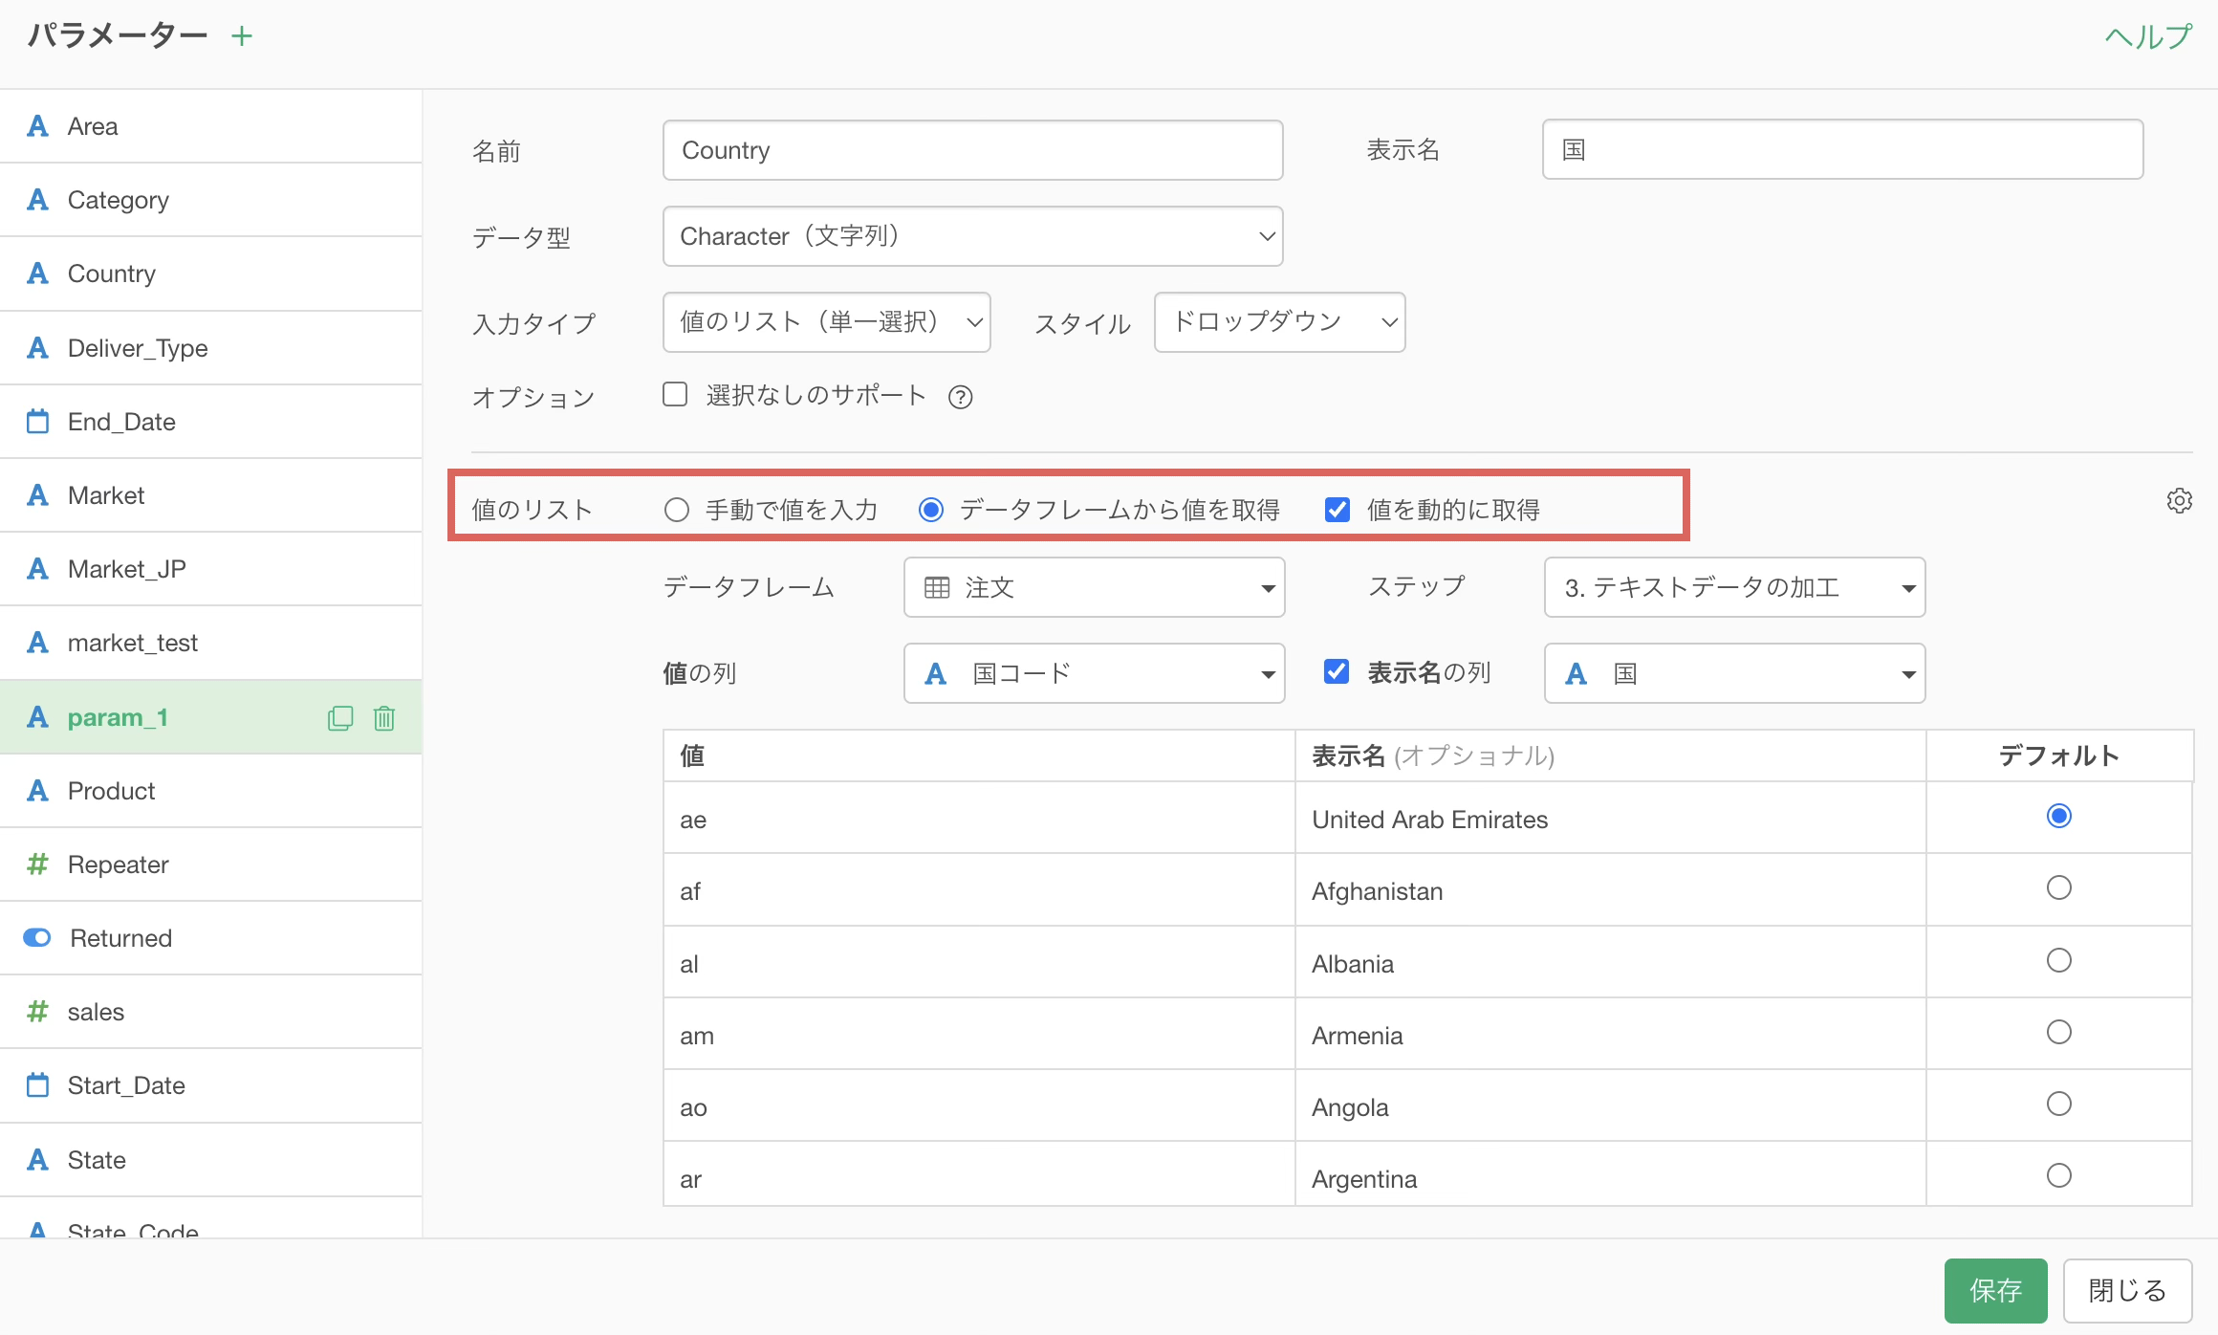2218x1335 pixels.
Task: Open スタイル ドロップダウン selector
Action: pos(1279,322)
